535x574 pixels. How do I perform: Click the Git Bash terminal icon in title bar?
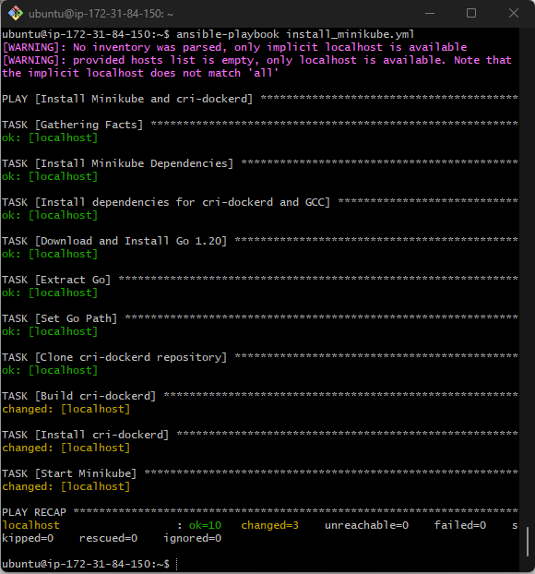pos(16,14)
